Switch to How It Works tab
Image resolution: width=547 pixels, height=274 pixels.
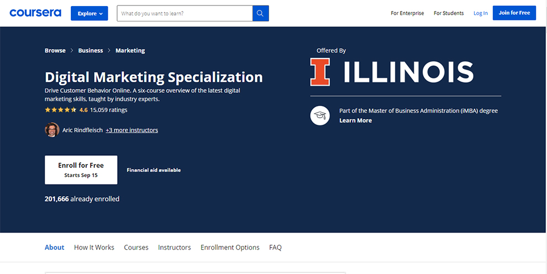(x=94, y=247)
